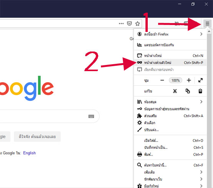Zoom in with the plus button
213x188 pixels.
point(189,80)
